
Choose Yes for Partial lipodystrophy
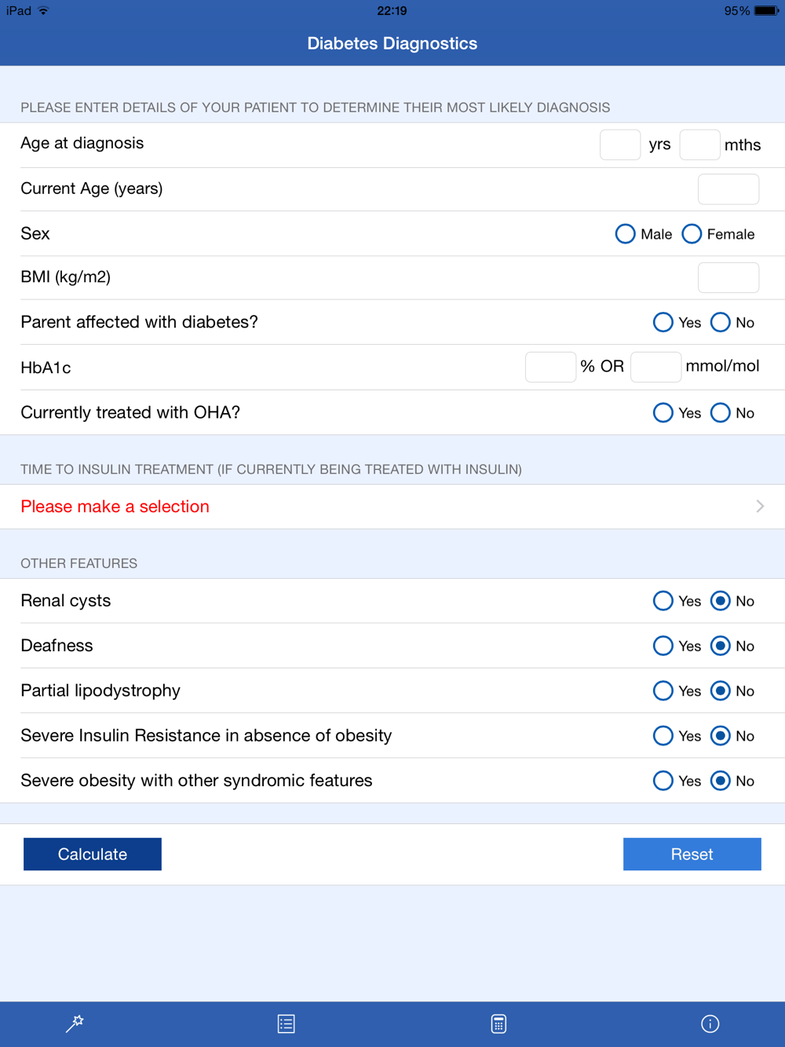click(663, 690)
